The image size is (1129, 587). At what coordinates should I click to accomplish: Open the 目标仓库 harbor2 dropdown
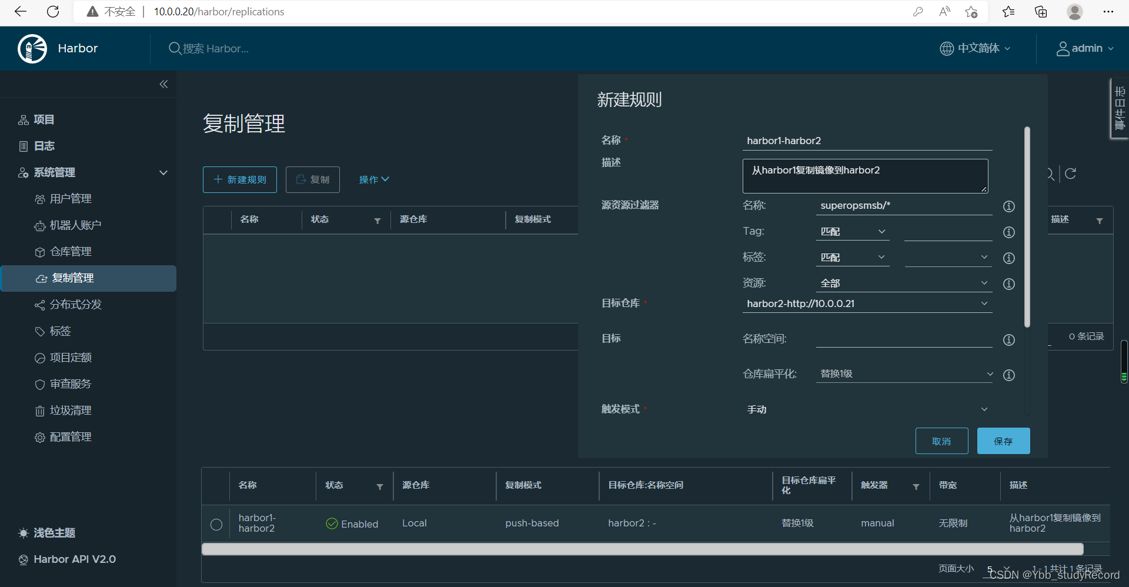point(867,303)
